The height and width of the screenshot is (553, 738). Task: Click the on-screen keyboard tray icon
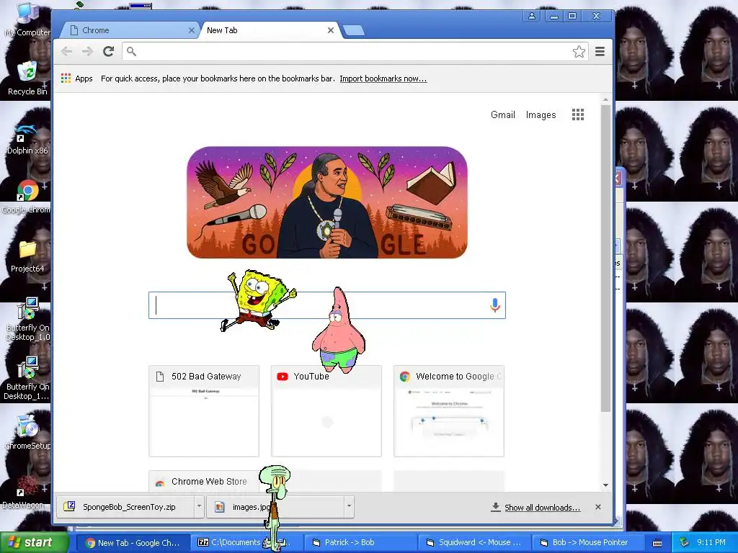pyautogui.click(x=657, y=543)
